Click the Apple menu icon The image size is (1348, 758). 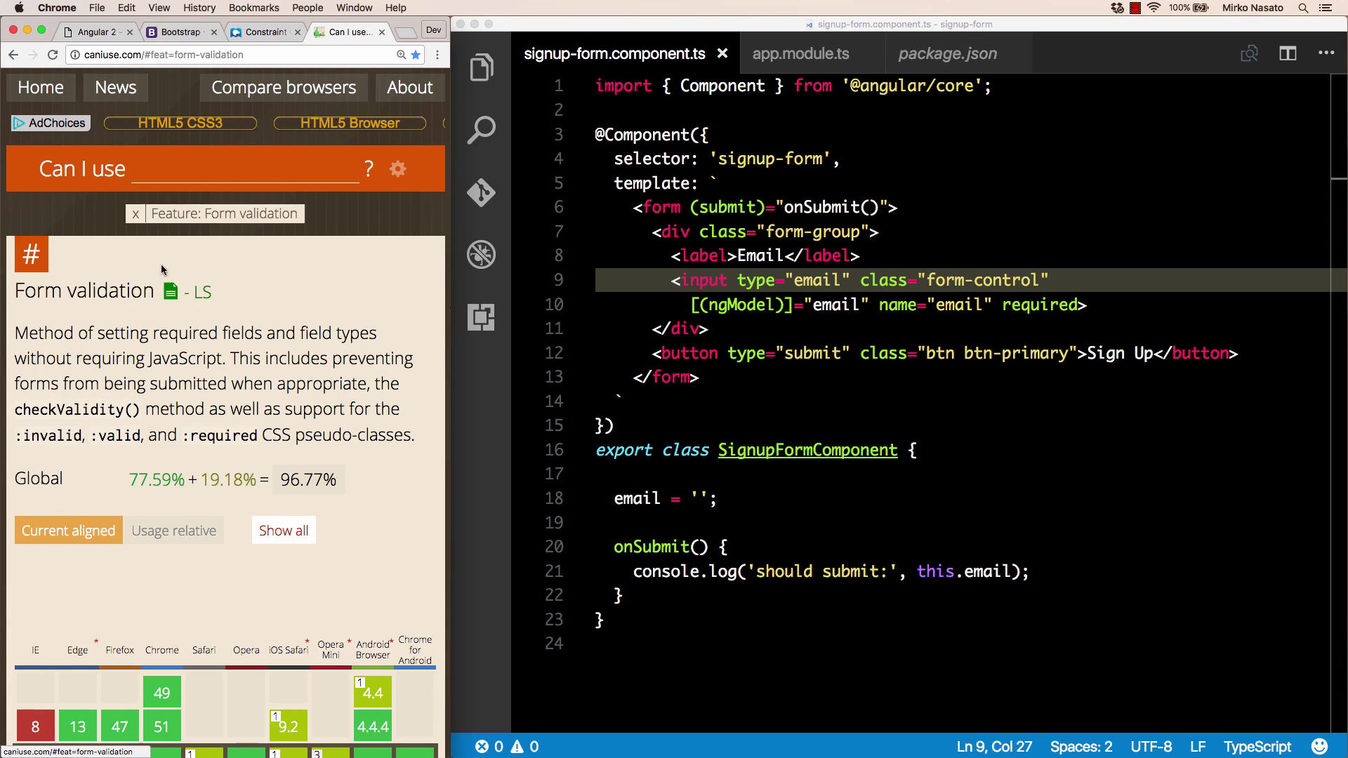pyautogui.click(x=19, y=8)
